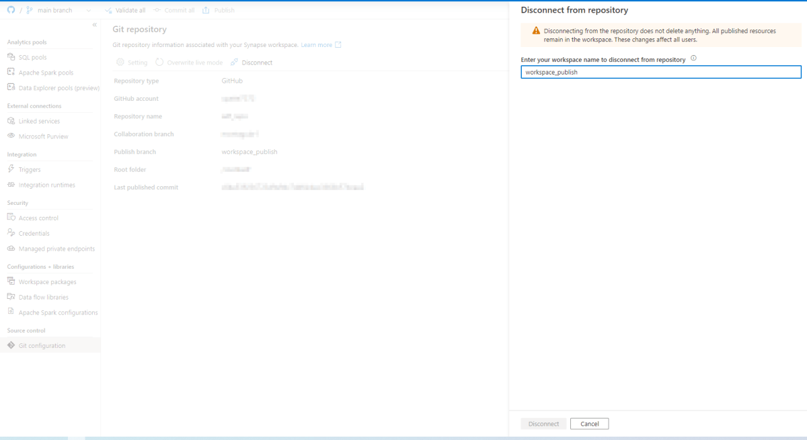This screenshot has height=440, width=807.
Task: Click the Workspace packages icon
Action: (11, 281)
